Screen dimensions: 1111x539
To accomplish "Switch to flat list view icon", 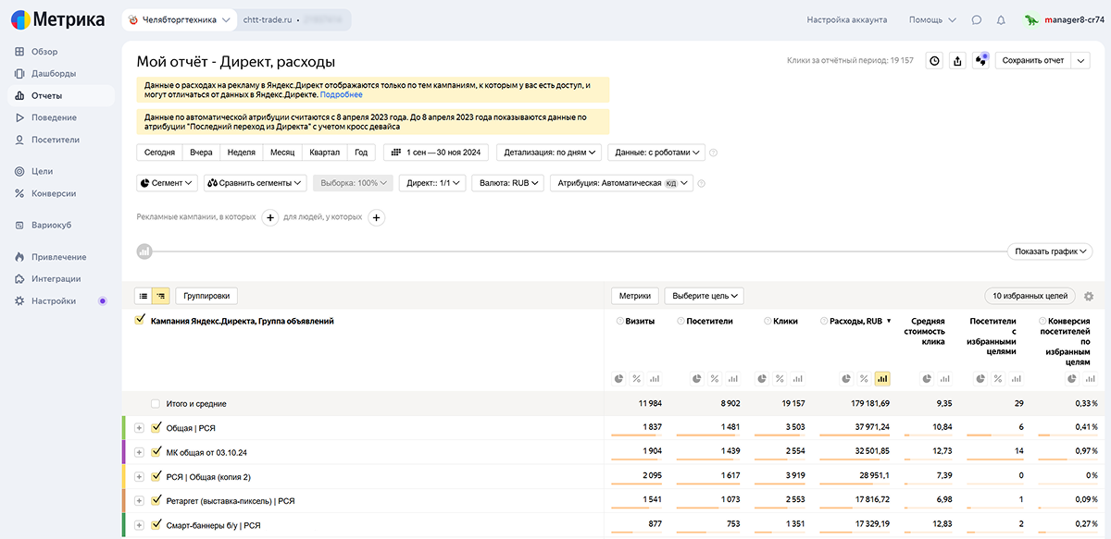I will pos(144,297).
